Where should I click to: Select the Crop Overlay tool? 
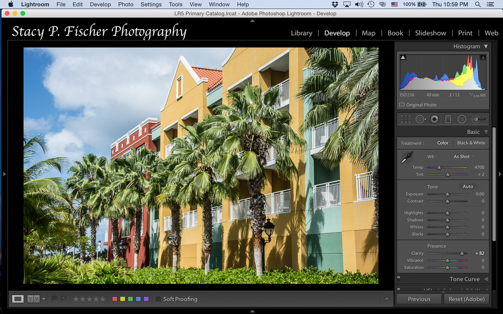click(x=406, y=119)
